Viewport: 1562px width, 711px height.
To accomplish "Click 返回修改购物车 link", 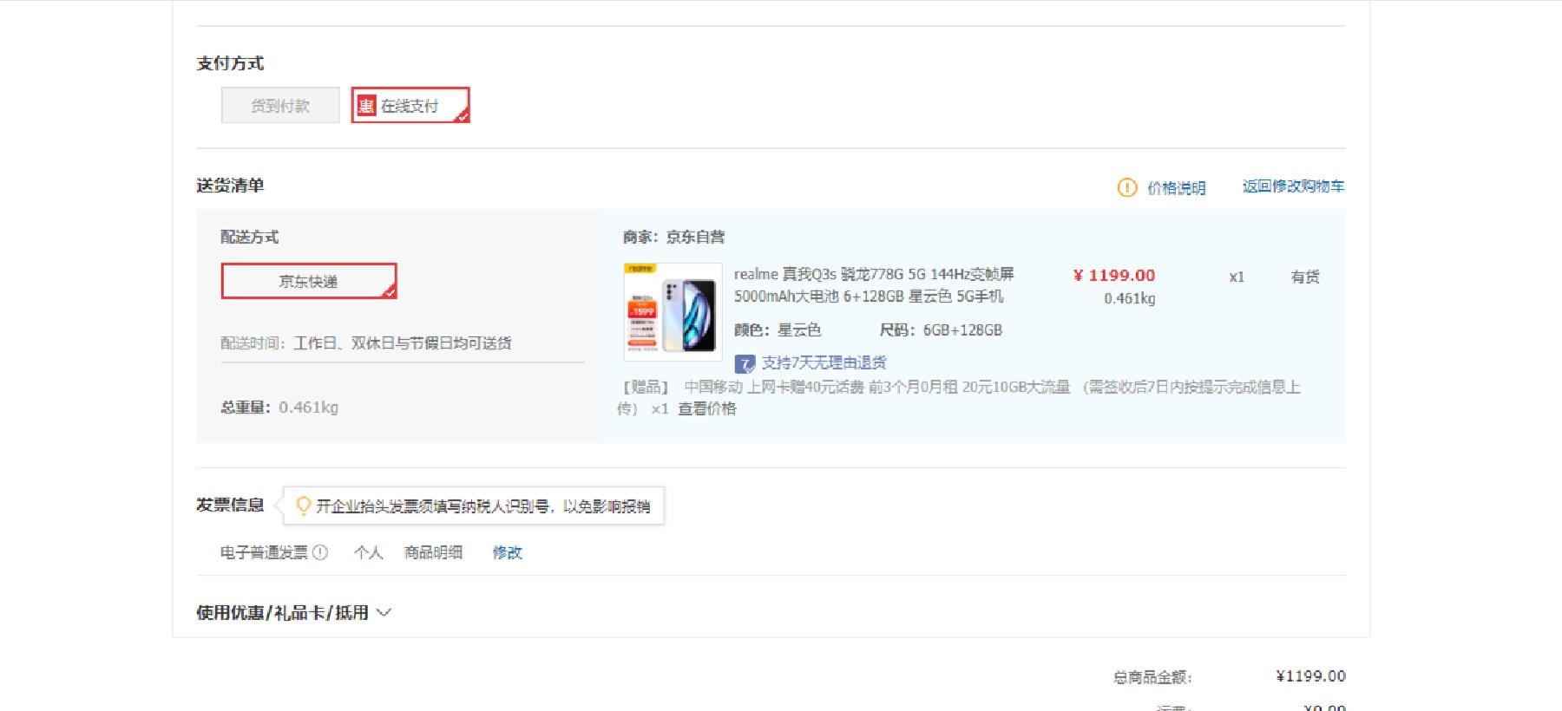I will (x=1293, y=186).
